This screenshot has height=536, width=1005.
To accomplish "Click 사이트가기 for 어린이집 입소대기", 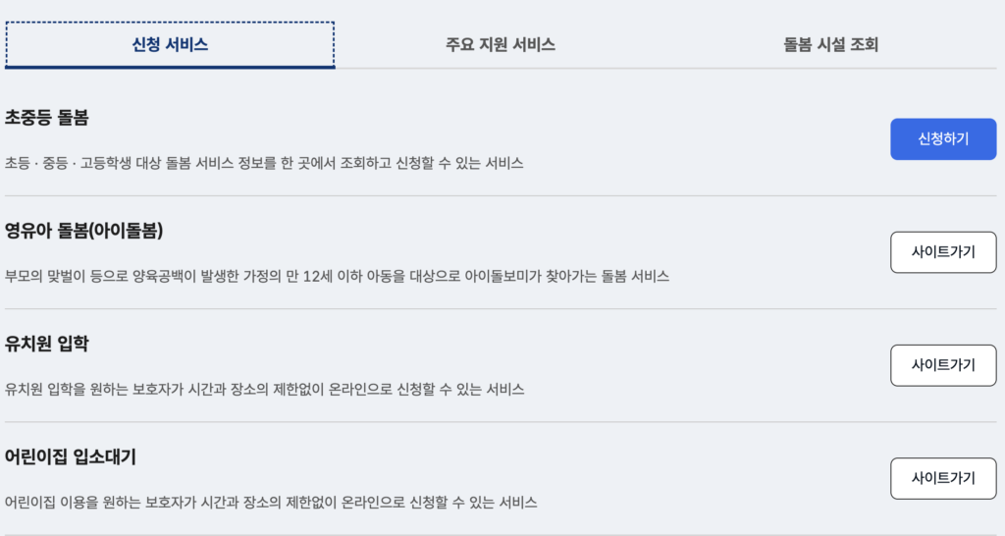I will click(x=942, y=478).
